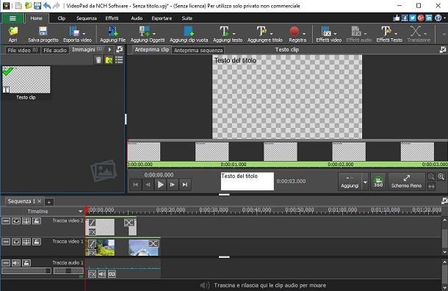Click the Twitter share icon
448x291 pixels.
412,18
